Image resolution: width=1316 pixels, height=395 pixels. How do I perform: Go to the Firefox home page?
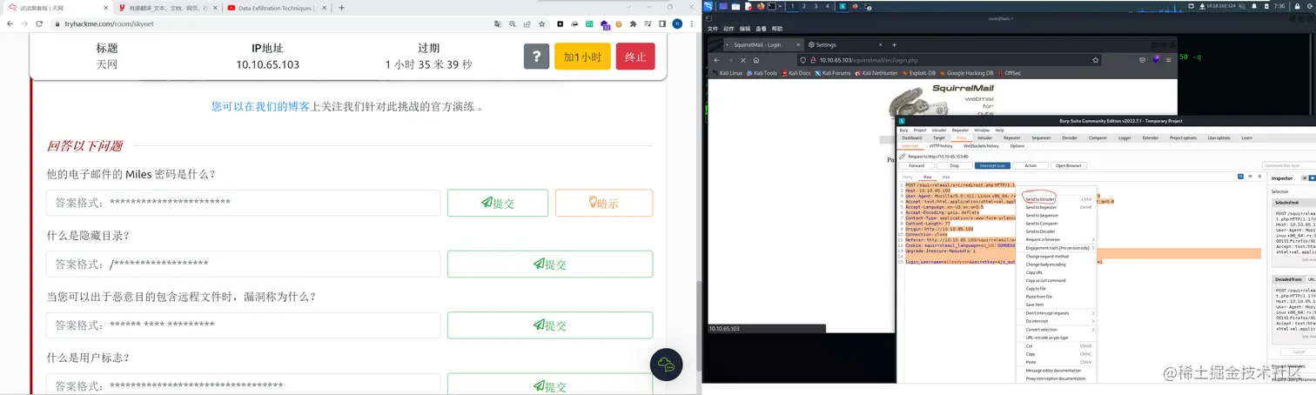click(x=756, y=60)
